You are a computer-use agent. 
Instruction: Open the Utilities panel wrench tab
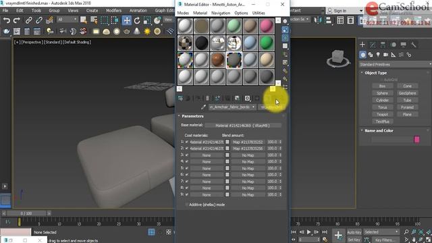[414, 45]
